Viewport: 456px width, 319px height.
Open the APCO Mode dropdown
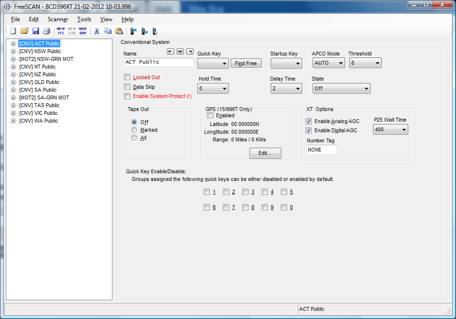pos(341,63)
